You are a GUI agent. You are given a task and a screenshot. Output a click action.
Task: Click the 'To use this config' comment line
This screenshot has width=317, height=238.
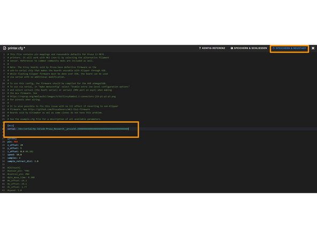(x=57, y=84)
